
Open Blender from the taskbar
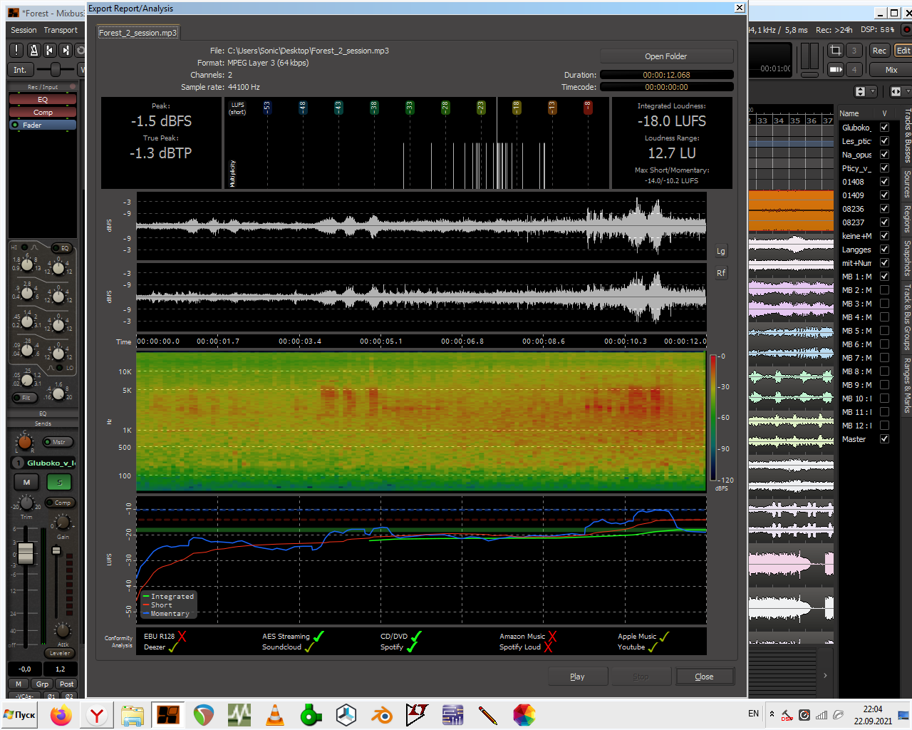[x=382, y=714]
